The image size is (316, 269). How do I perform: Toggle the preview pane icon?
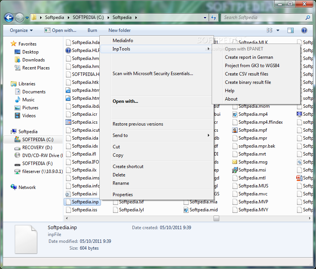(291, 30)
